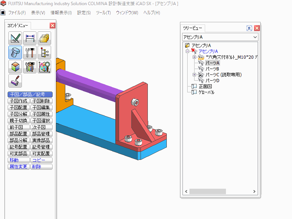The image size is (292, 219).
Task: Open the hierarchy tree structure icon
Action: point(44,53)
